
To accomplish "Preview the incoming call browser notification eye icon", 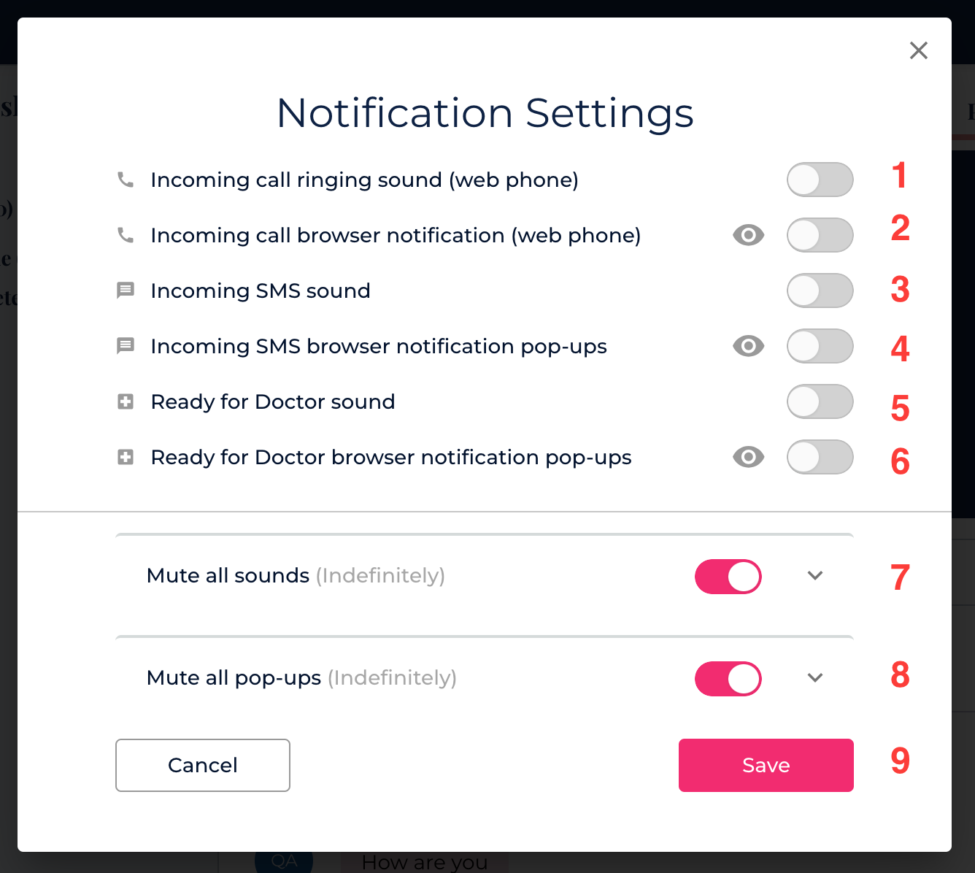I will 748,235.
